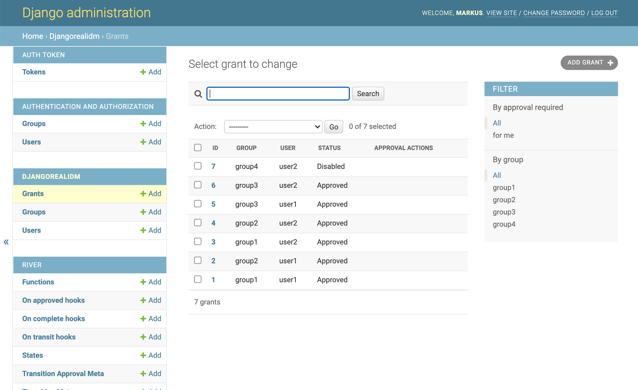
Task: Sort by the GROUP column header
Action: coord(246,148)
